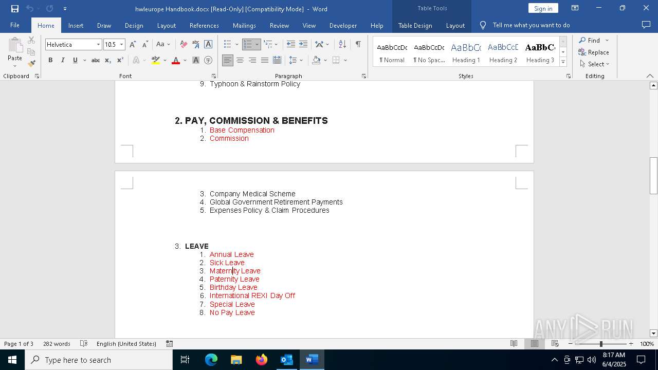Viewport: 658px width, 370px height.
Task: Click the Sort icon
Action: [x=342, y=45]
